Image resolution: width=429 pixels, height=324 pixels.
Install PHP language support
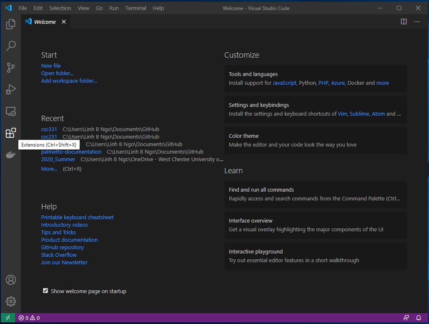(323, 83)
